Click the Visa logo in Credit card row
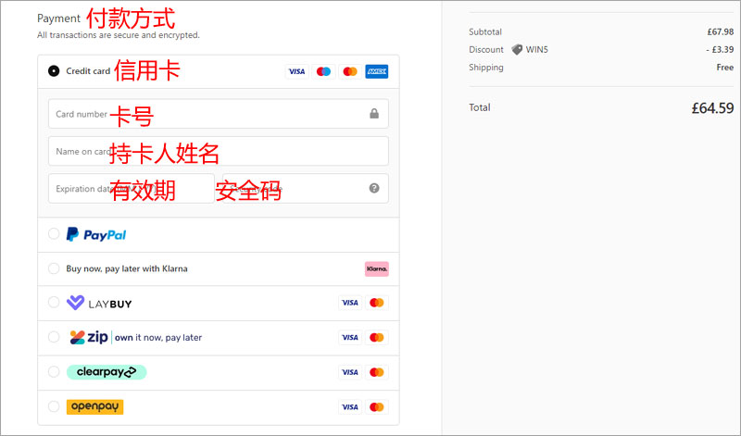The height and width of the screenshot is (436, 741). (296, 71)
